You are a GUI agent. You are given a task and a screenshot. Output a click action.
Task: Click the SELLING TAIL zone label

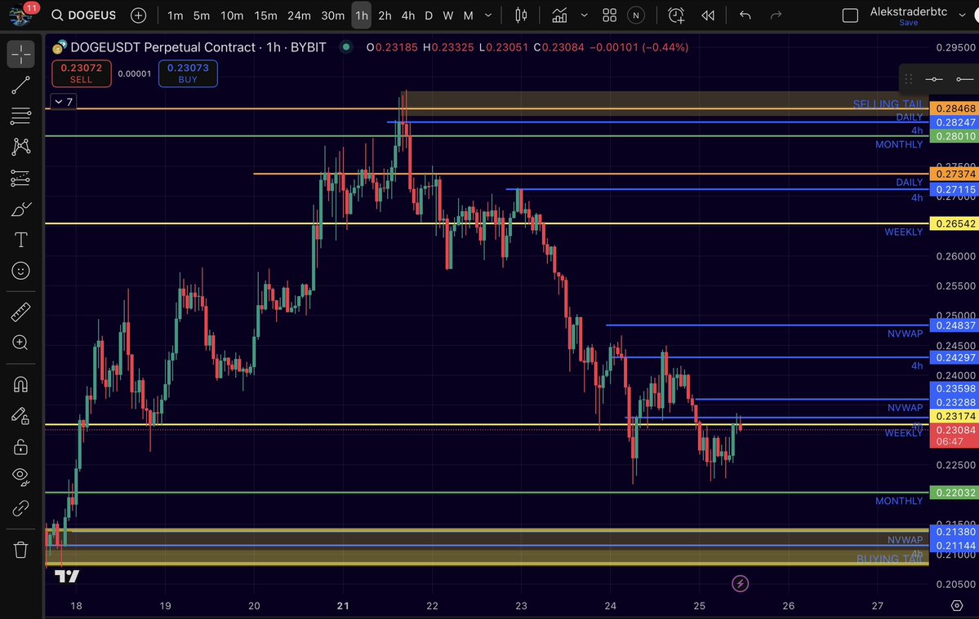pyautogui.click(x=888, y=104)
